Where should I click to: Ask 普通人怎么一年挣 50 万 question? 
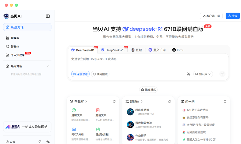pyautogui.click(x=201, y=139)
